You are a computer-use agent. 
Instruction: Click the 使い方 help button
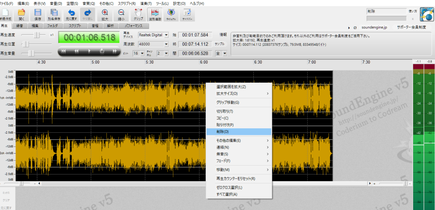413,12
